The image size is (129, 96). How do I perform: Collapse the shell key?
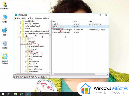point(23,44)
